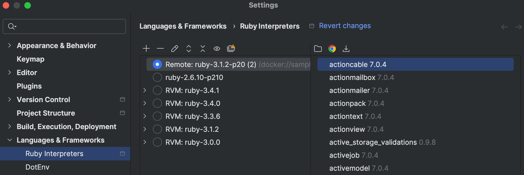Viewport: 524px width, 175px height.
Task: Select DotEnv in the sidebar
Action: 37,167
